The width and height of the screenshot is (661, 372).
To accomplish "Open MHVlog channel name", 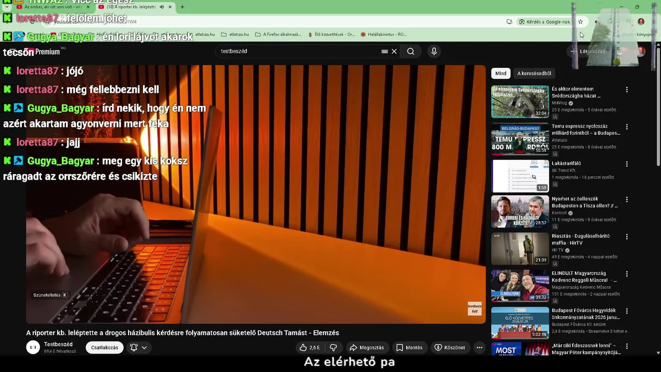I will 559,103.
